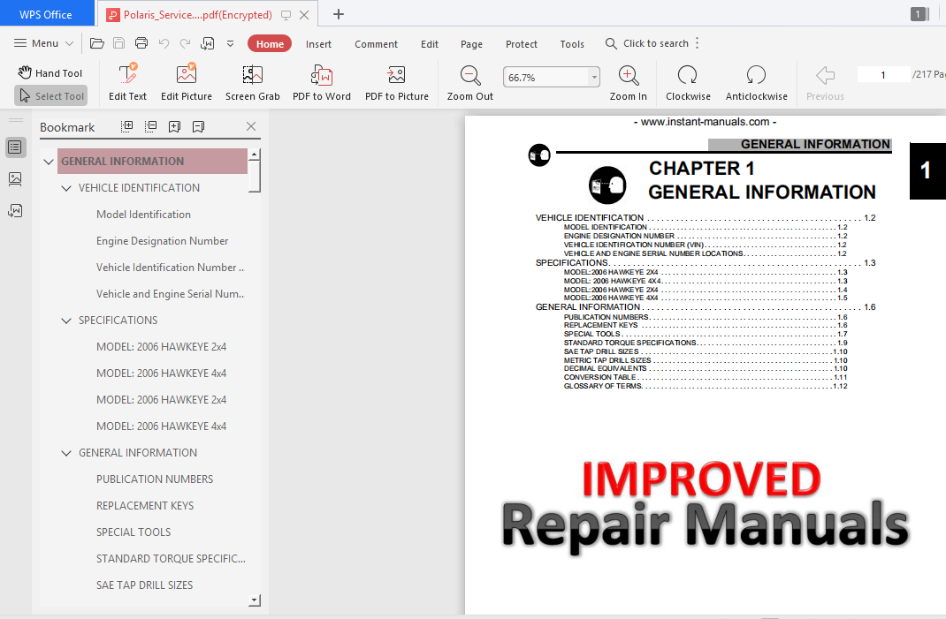Image resolution: width=946 pixels, height=619 pixels.
Task: Select the PUBLICATION NUMBERS bookmark
Action: [x=155, y=479]
